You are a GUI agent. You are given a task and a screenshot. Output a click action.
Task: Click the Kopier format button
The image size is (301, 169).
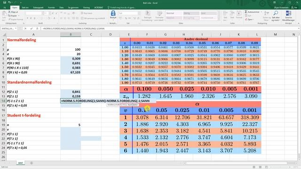point(16,20)
